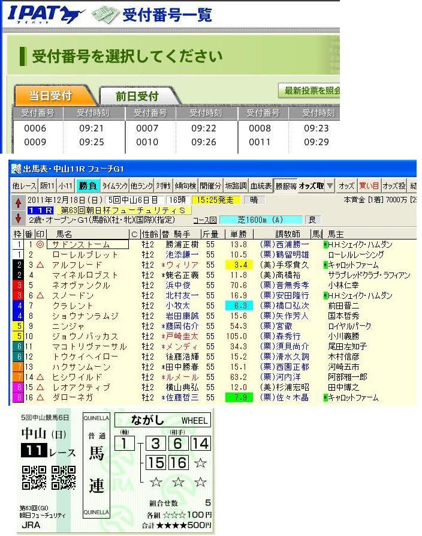Click the newspaper icon beside 受付番号一覧
Image resolution: width=422 pixels, height=536 pixels.
click(x=105, y=14)
